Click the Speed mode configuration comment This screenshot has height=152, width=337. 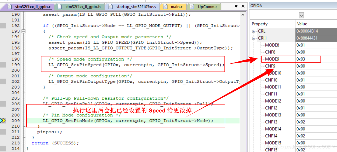click(x=90, y=59)
